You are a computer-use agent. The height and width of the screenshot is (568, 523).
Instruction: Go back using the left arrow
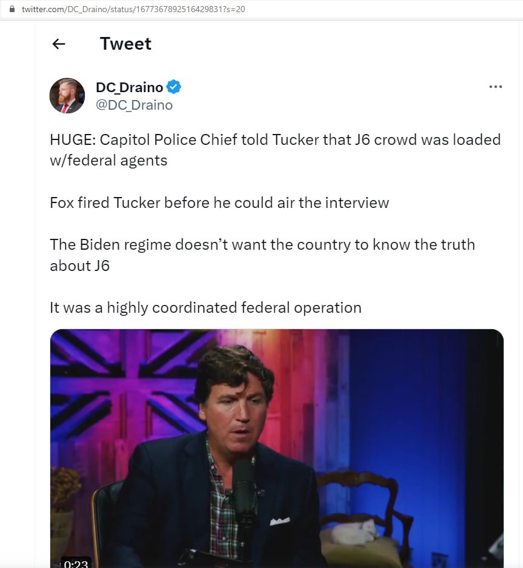(58, 44)
